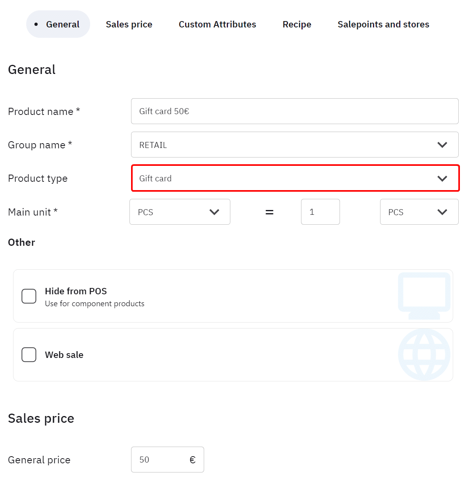Switch to the Sales price tab
This screenshot has height=486, width=475.
tap(129, 24)
